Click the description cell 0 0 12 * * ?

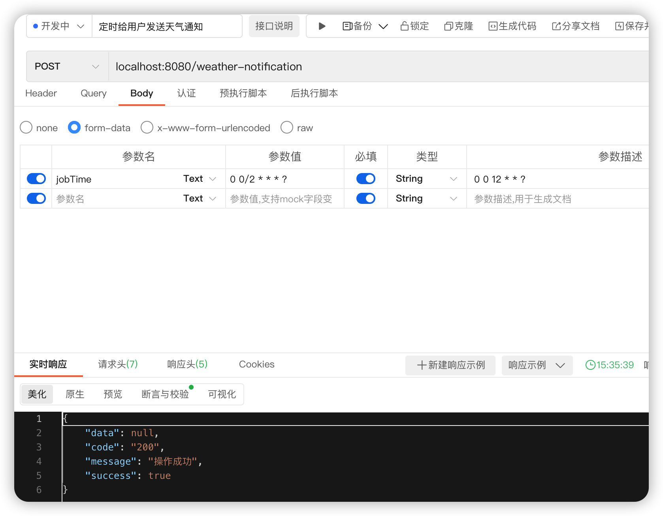(558, 179)
